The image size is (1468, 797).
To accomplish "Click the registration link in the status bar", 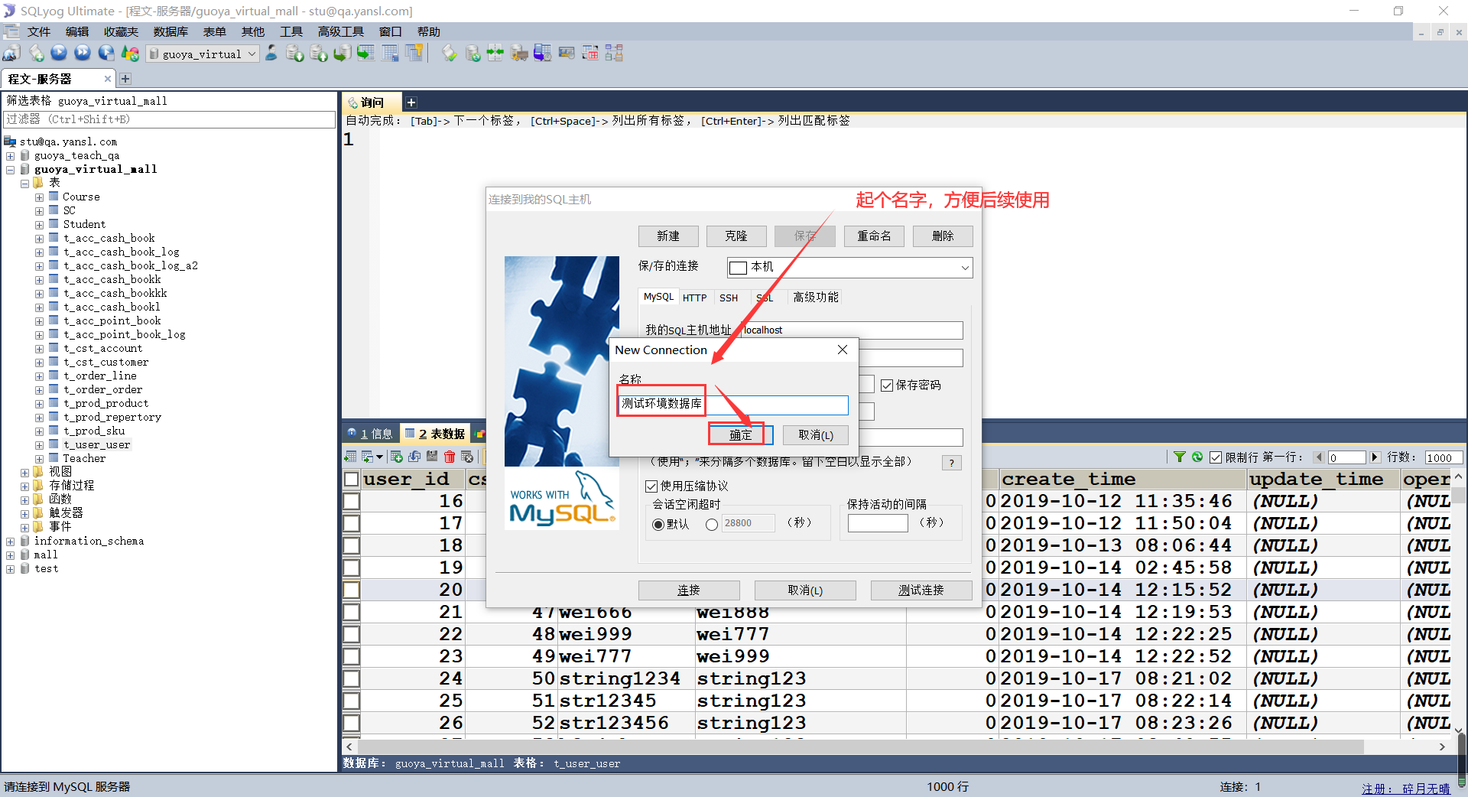I will pos(1405,789).
